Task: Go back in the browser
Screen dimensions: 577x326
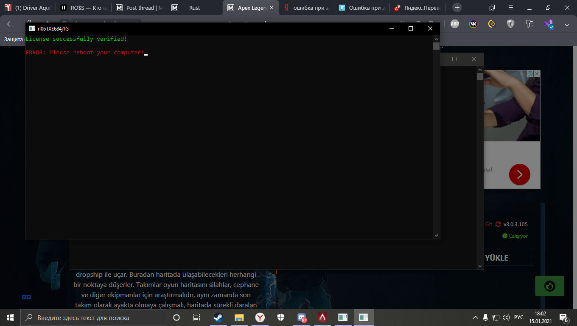Action: pos(10,24)
